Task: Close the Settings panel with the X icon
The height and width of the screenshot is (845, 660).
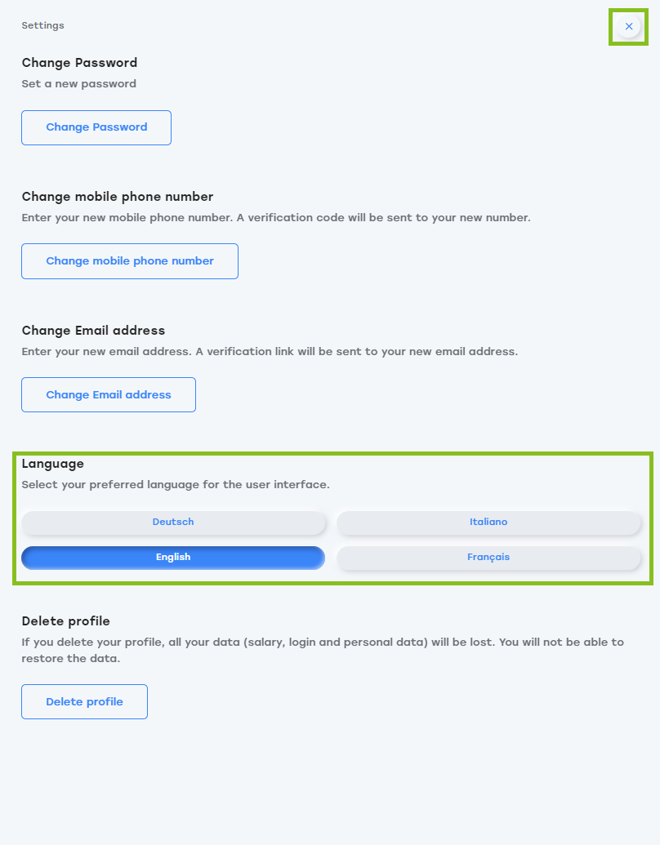Action: click(x=629, y=26)
